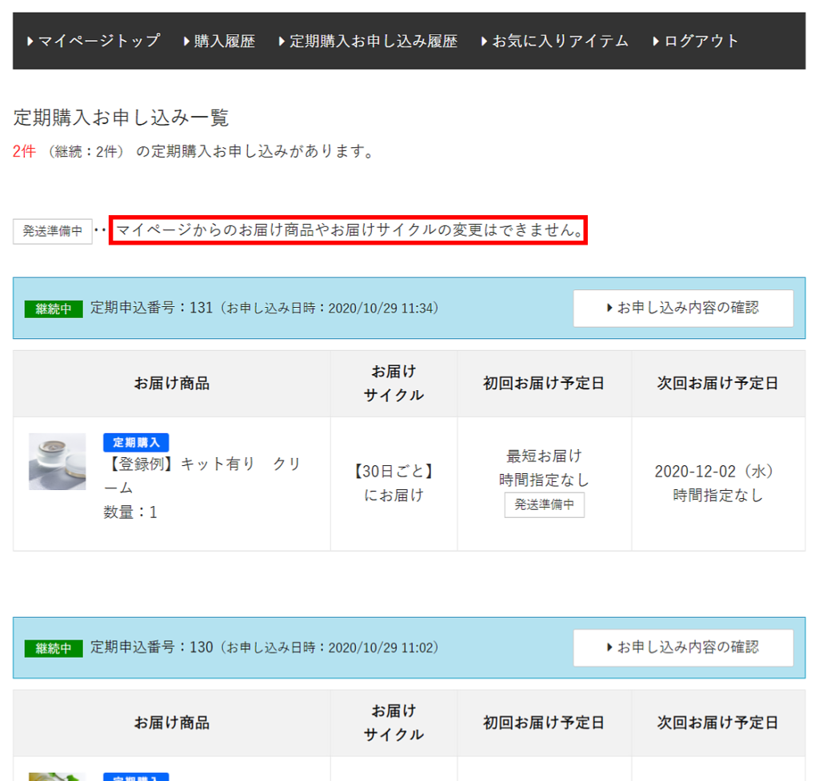Image resolution: width=819 pixels, height=781 pixels.
Task: Click the blue 定期購入 badge above the cream product
Action: point(136,442)
